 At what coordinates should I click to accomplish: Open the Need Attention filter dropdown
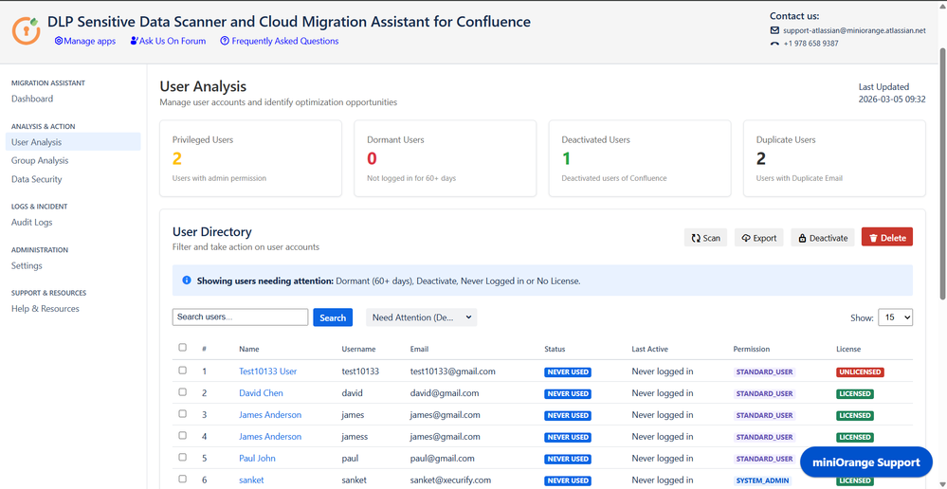pyautogui.click(x=421, y=317)
